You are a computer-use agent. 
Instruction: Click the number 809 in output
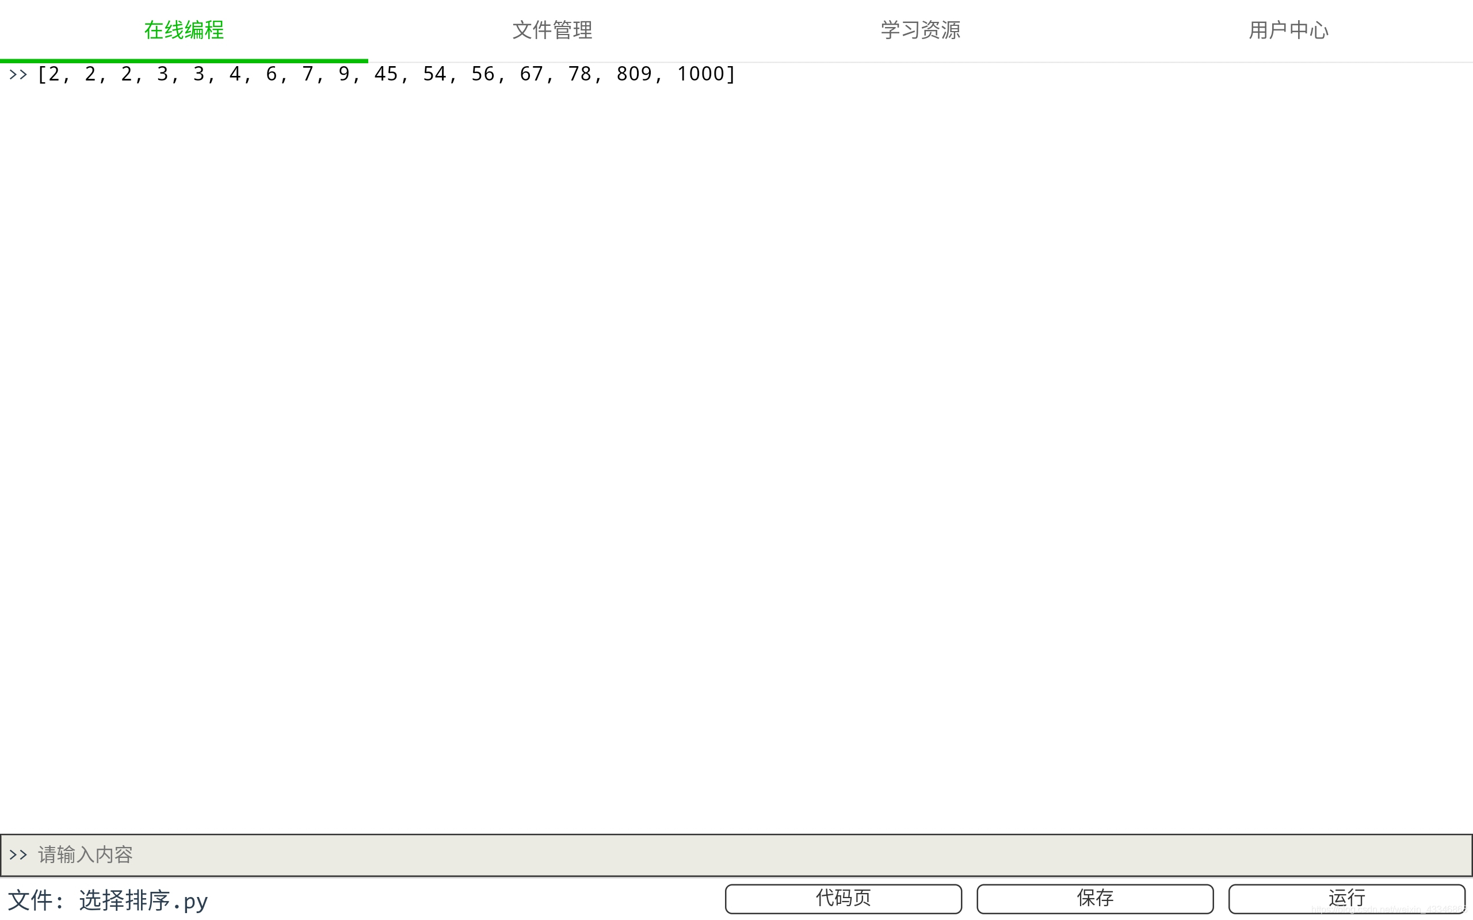click(x=634, y=74)
